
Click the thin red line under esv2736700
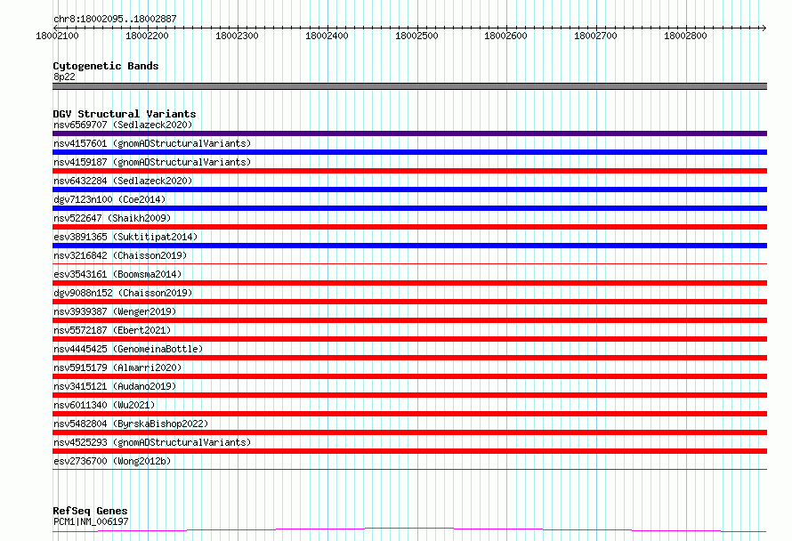409,469
